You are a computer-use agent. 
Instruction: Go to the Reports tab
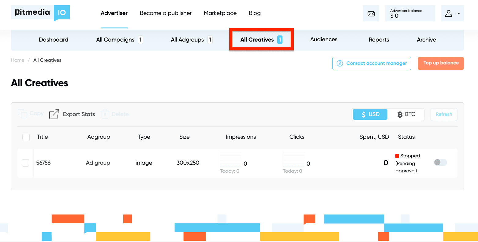pyautogui.click(x=379, y=40)
